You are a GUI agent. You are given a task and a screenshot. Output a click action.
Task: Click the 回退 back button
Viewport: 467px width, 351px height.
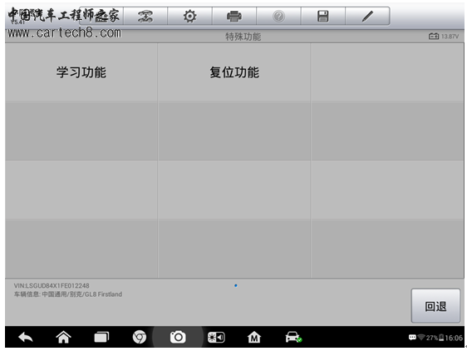[x=435, y=306]
